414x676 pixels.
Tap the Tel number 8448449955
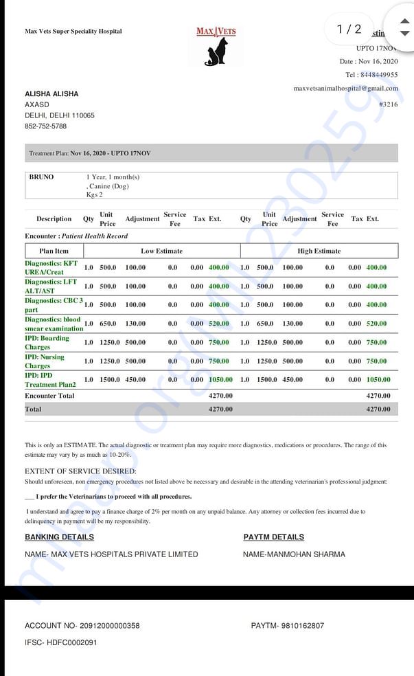[x=379, y=75]
